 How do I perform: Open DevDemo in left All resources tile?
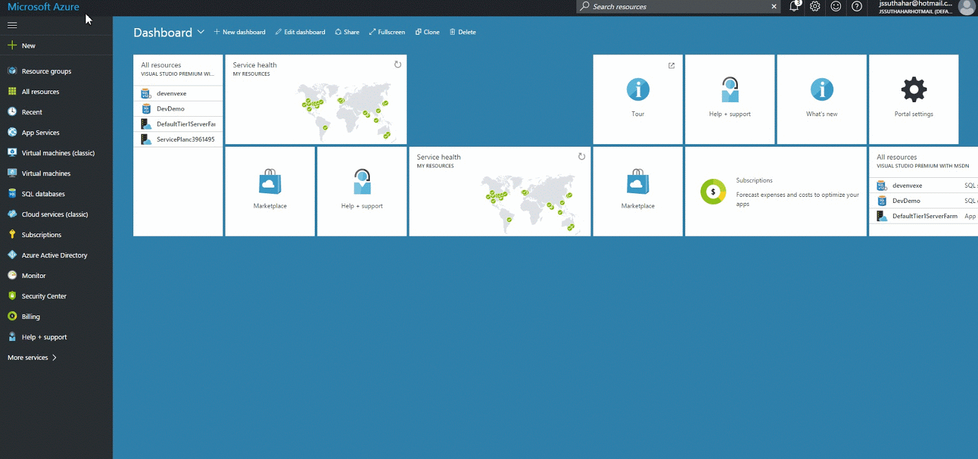[178, 109]
